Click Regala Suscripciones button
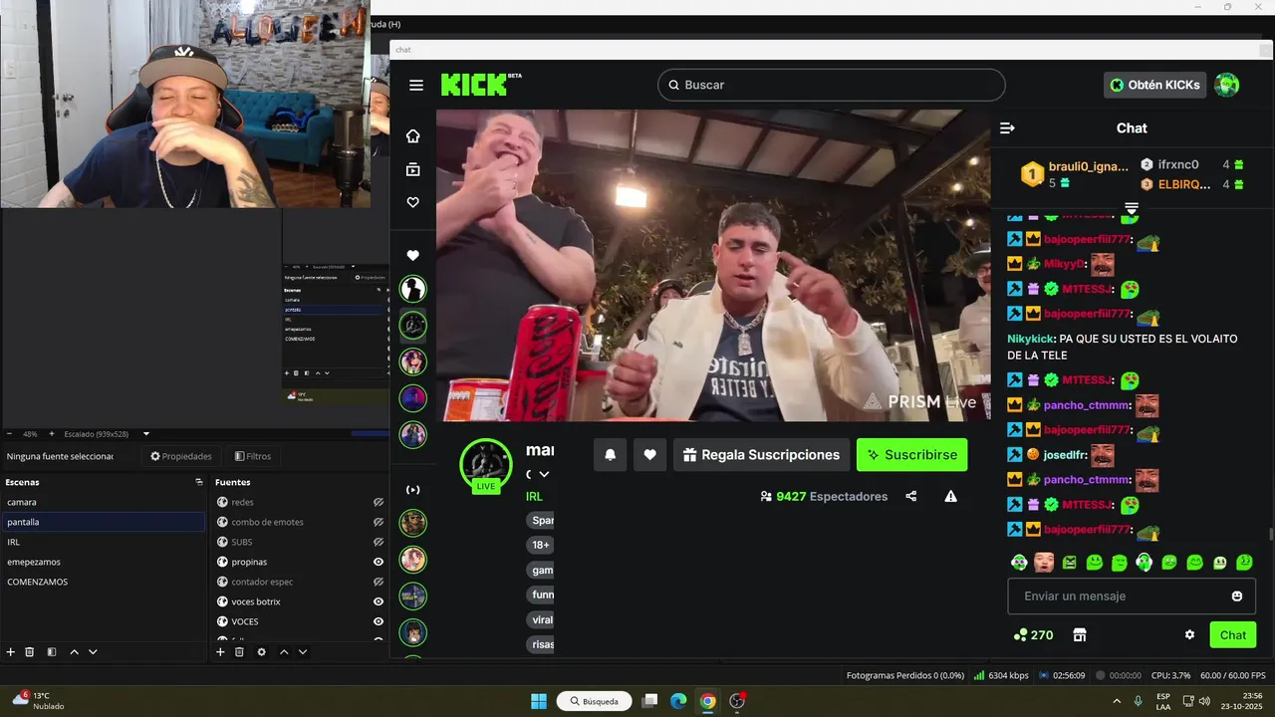The width and height of the screenshot is (1275, 717). pyautogui.click(x=761, y=455)
